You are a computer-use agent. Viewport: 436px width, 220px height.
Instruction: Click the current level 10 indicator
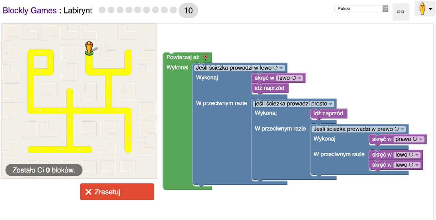pos(188,11)
